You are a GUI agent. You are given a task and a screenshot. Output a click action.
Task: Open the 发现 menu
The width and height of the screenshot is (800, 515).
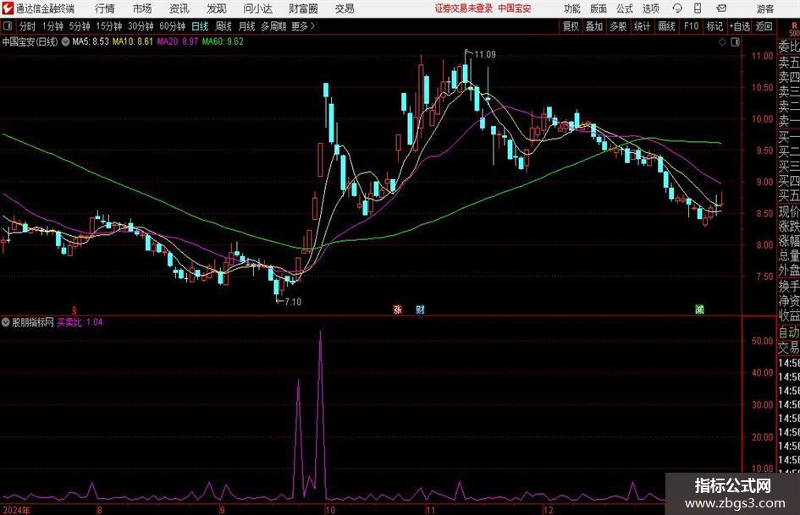[x=217, y=8]
